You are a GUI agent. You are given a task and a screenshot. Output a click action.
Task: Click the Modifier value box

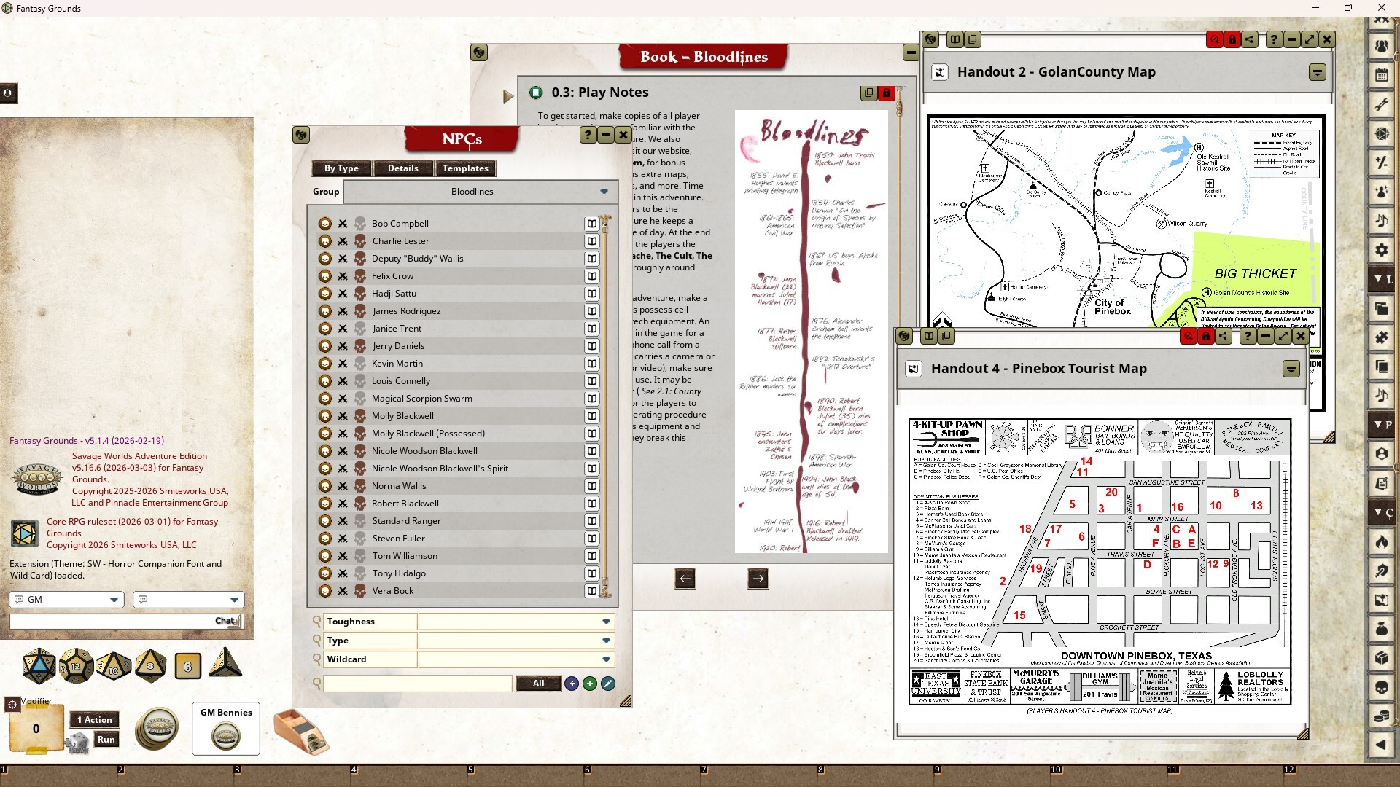36,729
